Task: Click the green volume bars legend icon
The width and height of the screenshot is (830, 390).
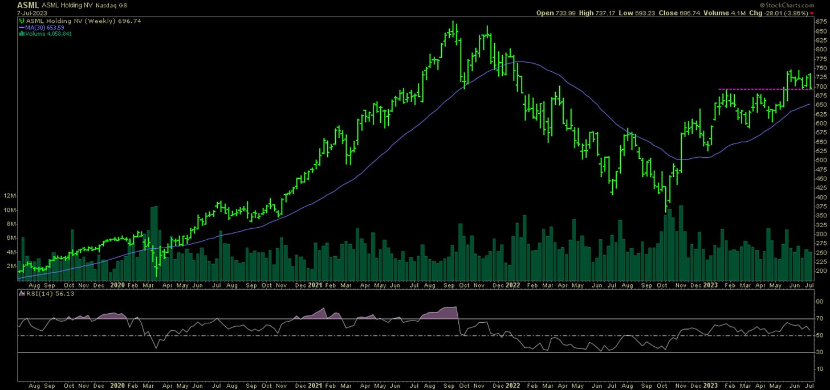Action: point(21,34)
